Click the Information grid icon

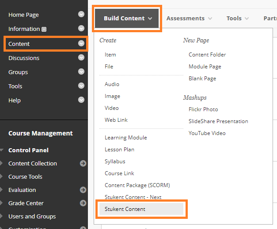44,29
